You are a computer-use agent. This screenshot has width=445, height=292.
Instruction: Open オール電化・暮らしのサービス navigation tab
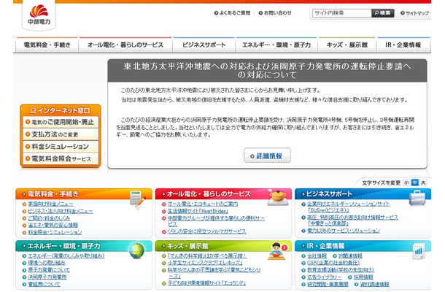(125, 45)
